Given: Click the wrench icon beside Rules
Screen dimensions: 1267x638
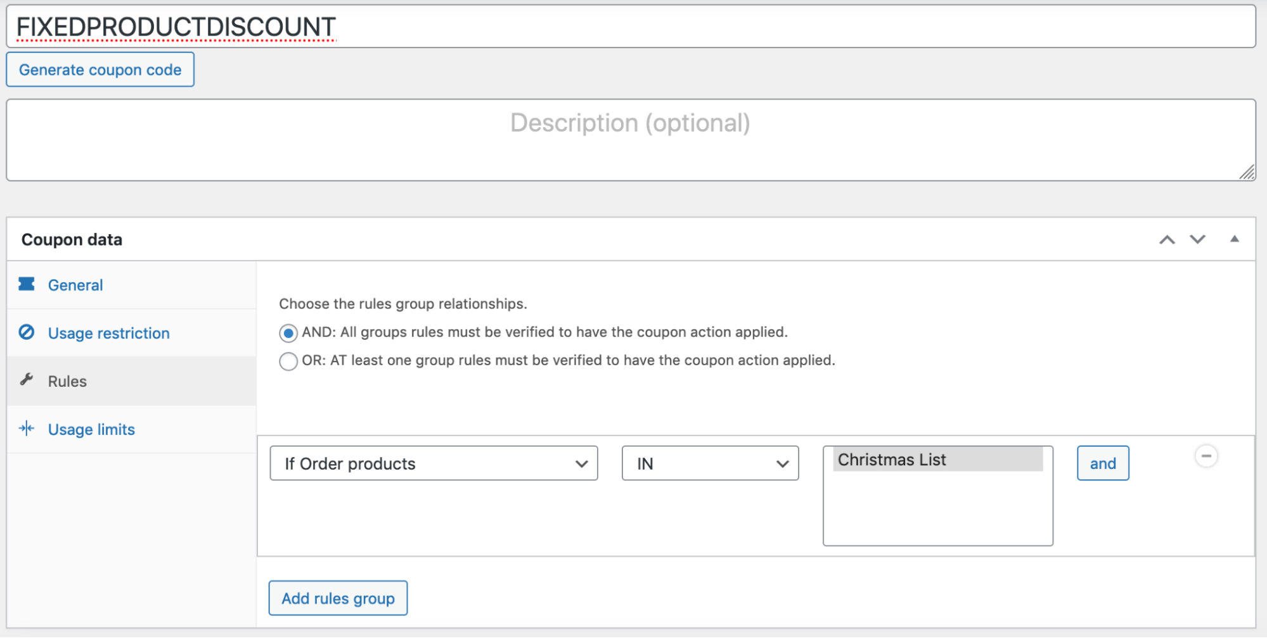Looking at the screenshot, I should (26, 380).
